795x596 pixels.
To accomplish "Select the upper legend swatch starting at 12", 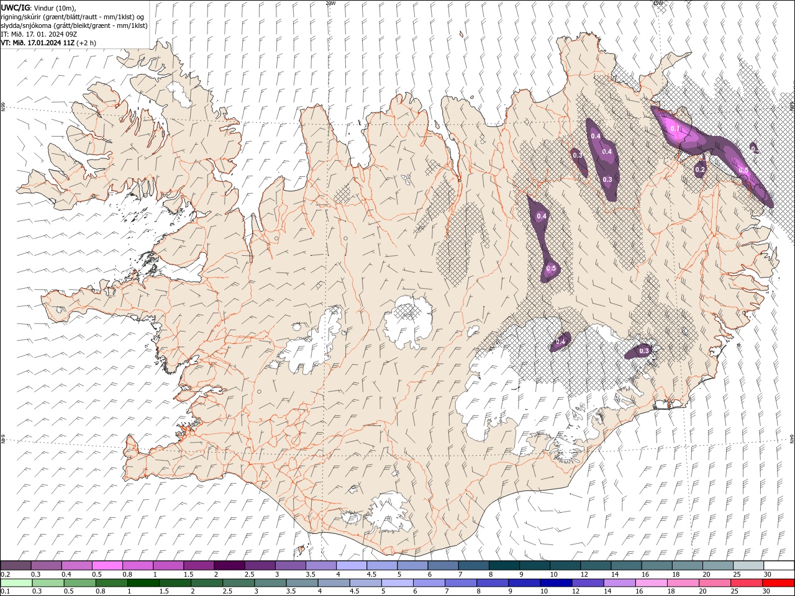I will pyautogui.click(x=596, y=566).
